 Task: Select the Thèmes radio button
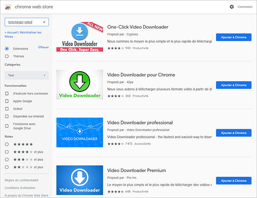(7, 56)
